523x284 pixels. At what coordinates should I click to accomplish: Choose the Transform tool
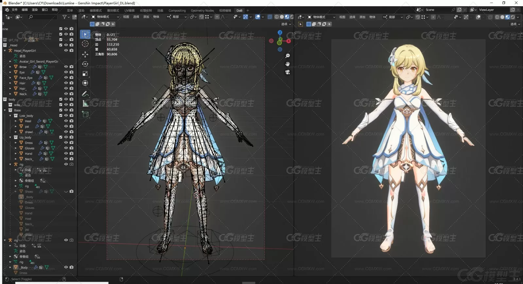tap(85, 83)
